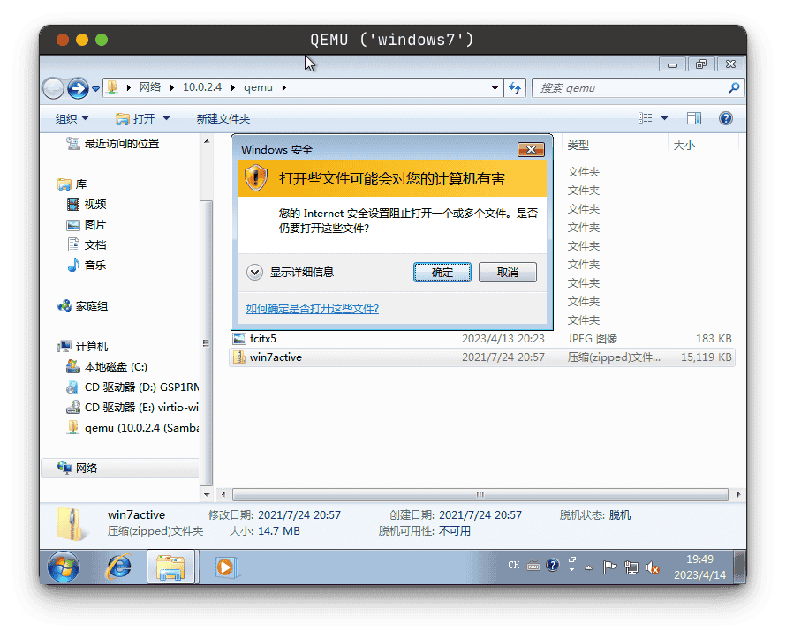786x638 pixels.
Task: Click the horizontal scrollbar thumb
Action: (480, 495)
